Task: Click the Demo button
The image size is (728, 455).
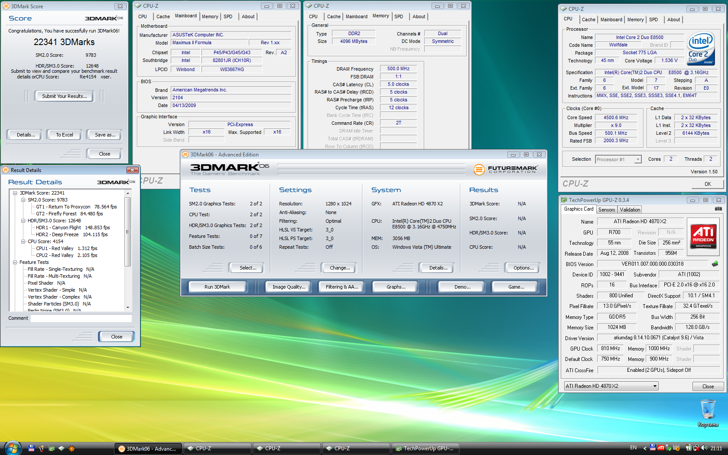Action: point(462,287)
